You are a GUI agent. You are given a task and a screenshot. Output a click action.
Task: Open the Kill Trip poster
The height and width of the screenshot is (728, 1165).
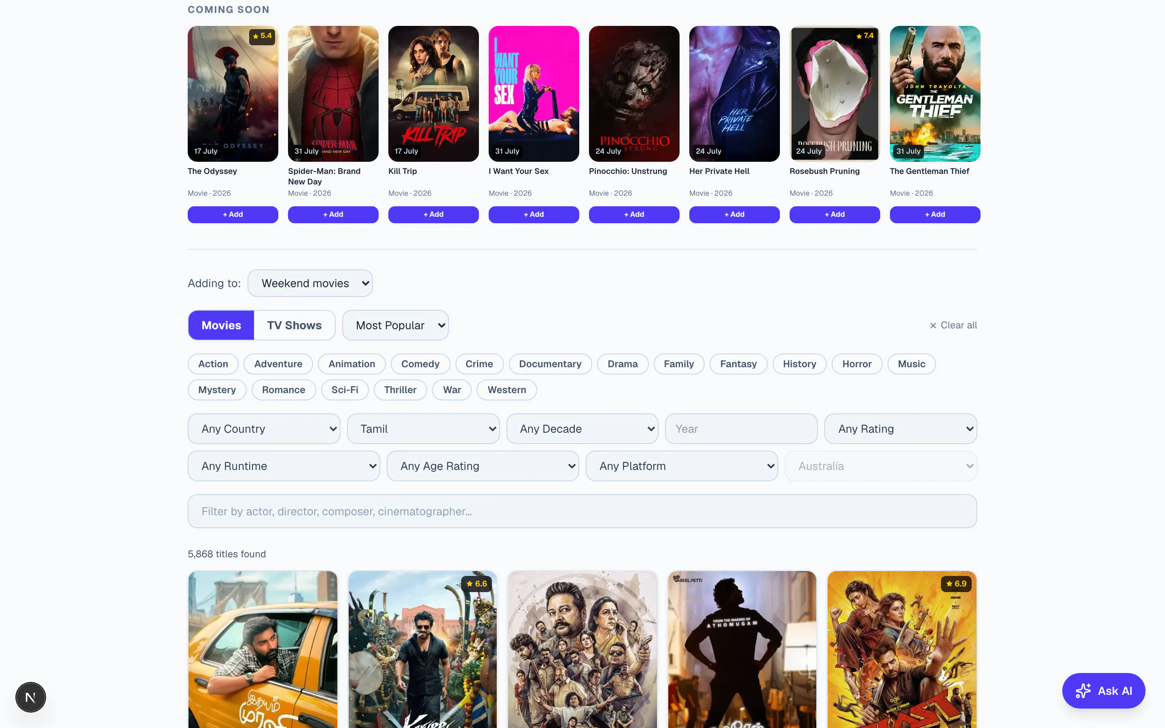433,94
